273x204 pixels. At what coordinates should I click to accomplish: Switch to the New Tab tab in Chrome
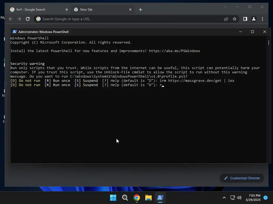pos(102,10)
